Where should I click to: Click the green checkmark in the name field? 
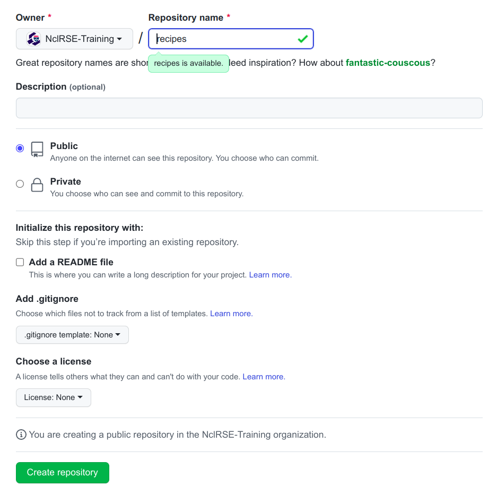pos(302,38)
